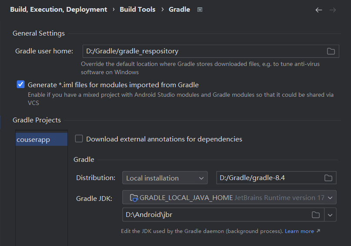
Task: Click the forward navigation arrow
Action: (333, 10)
